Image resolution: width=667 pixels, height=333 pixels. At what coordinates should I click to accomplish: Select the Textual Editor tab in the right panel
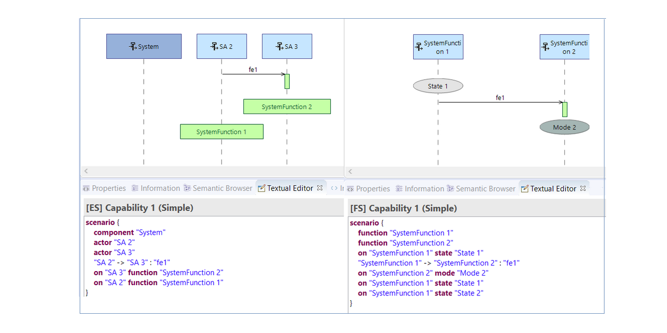coord(554,188)
